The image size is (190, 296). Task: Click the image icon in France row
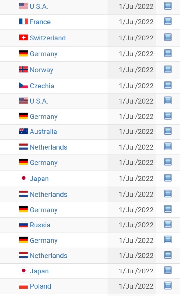168,21
